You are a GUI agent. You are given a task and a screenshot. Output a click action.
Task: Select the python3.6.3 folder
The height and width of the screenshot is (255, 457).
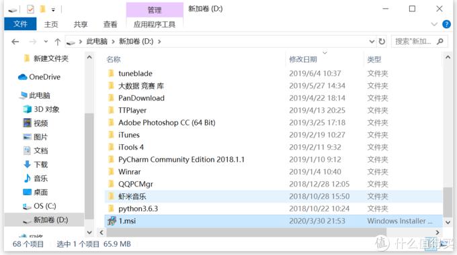pos(138,209)
